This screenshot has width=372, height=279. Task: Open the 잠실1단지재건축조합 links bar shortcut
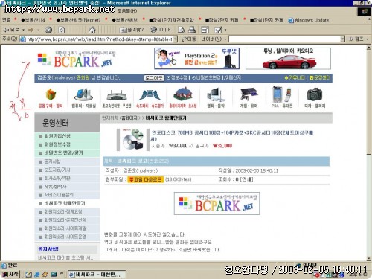(171, 20)
